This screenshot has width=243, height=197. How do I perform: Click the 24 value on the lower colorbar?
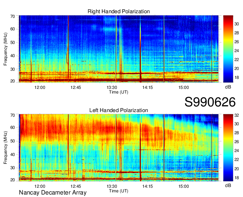pos(237,151)
